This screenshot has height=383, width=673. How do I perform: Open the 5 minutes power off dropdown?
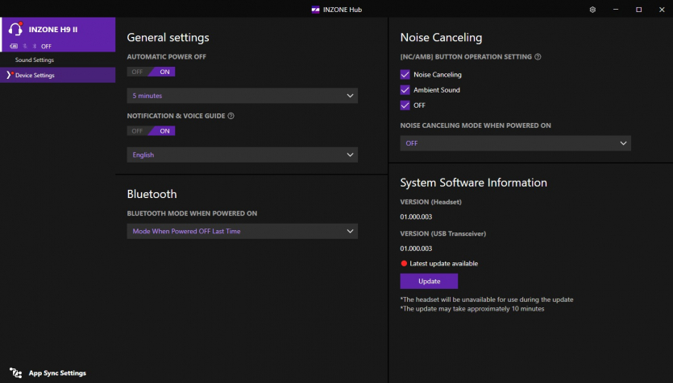pos(242,96)
